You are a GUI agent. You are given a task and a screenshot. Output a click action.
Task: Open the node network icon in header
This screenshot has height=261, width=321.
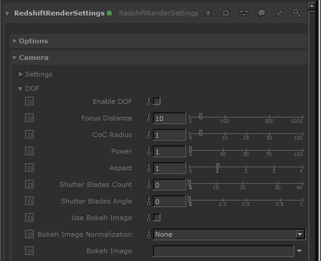pyautogui.click(x=244, y=13)
